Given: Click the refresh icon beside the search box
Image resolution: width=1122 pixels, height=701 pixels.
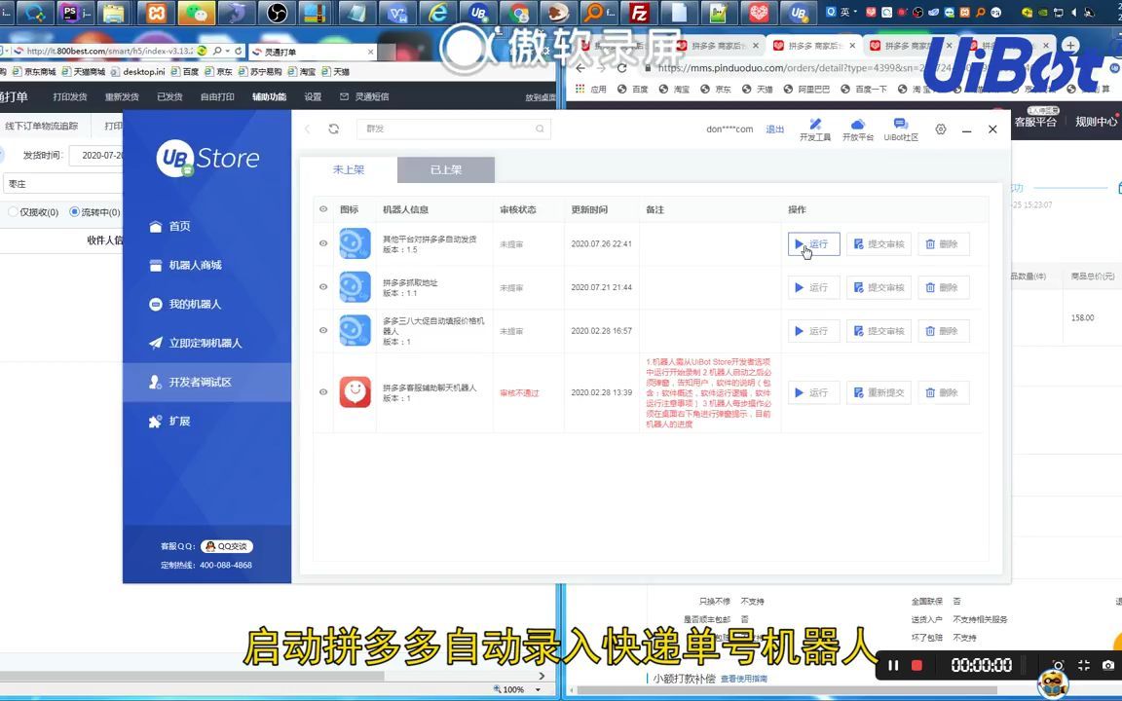Looking at the screenshot, I should click(x=334, y=128).
